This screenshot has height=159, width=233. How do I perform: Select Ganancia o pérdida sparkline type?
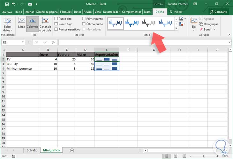45,24
